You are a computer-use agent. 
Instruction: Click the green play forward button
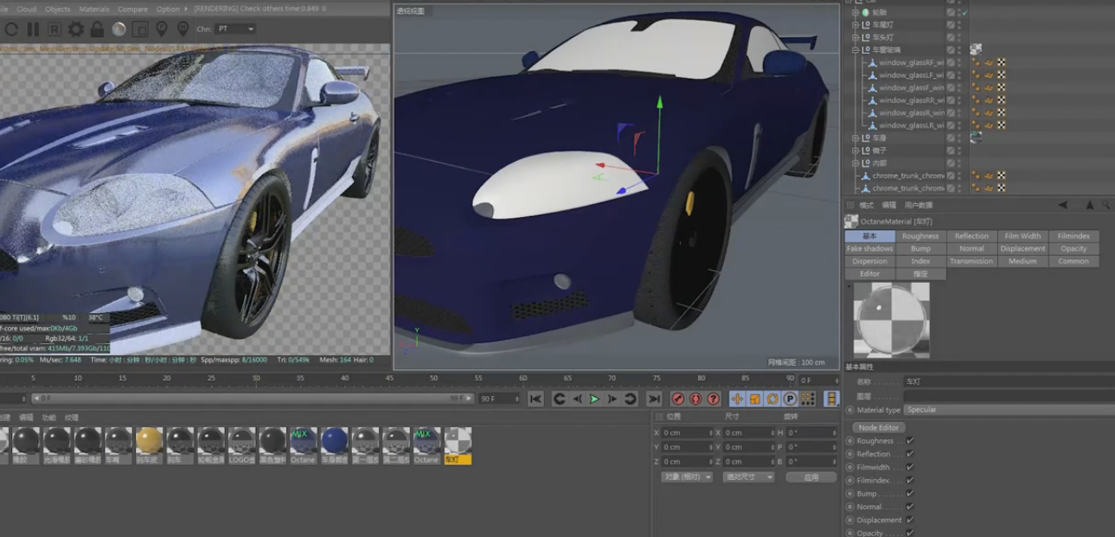(594, 399)
